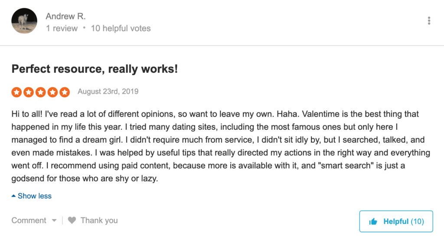
Task: Click the third orange rating star
Action: click(x=40, y=92)
